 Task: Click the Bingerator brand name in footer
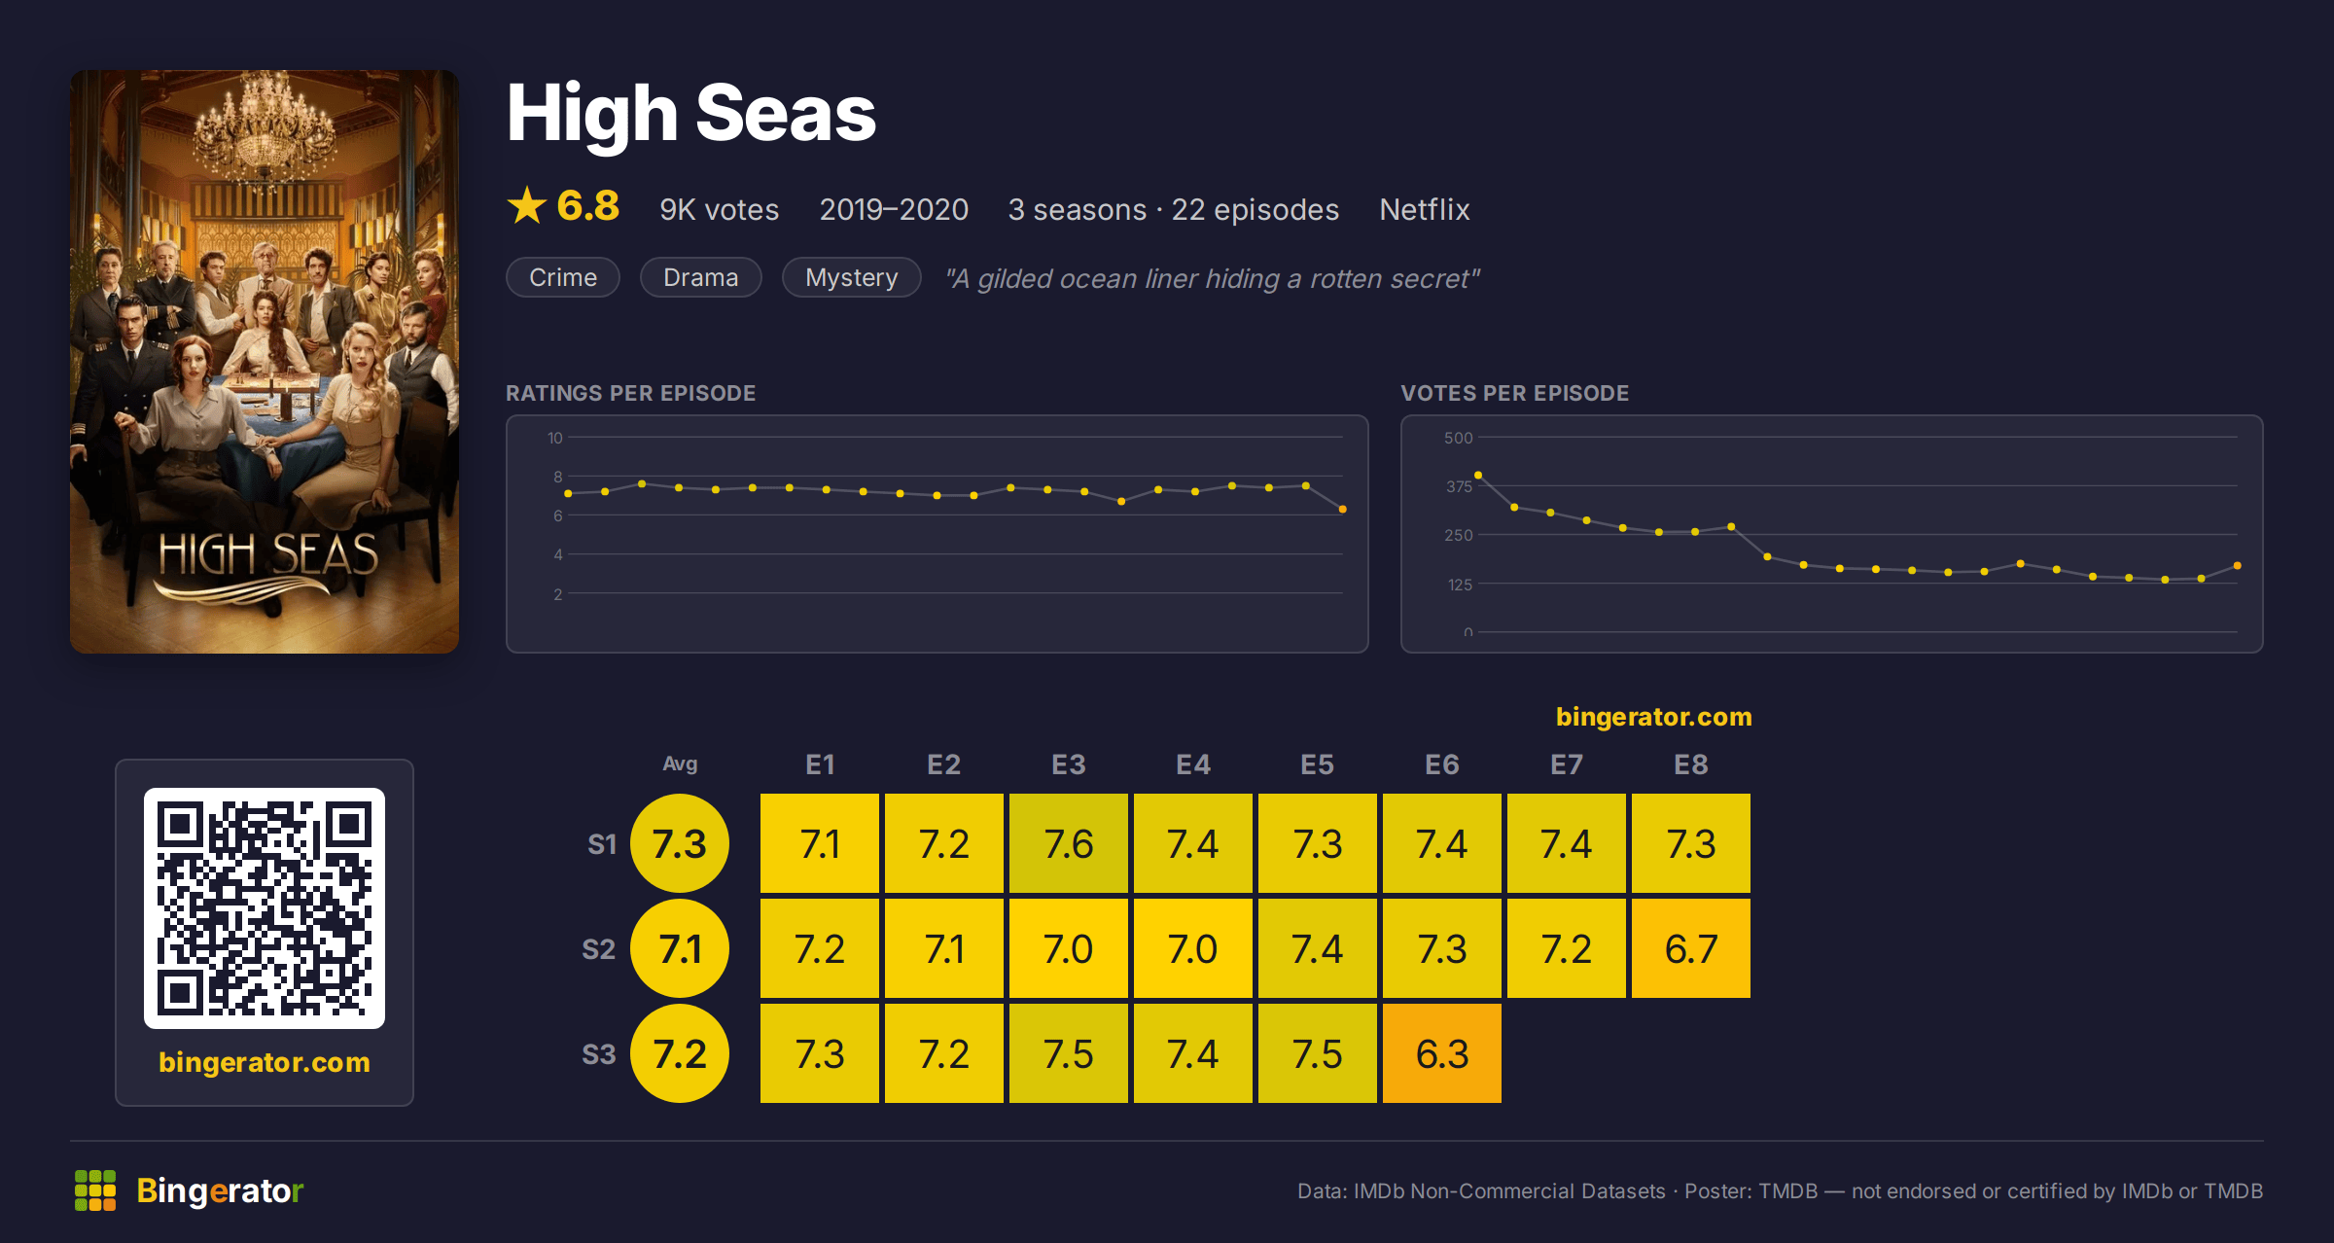(x=220, y=1190)
